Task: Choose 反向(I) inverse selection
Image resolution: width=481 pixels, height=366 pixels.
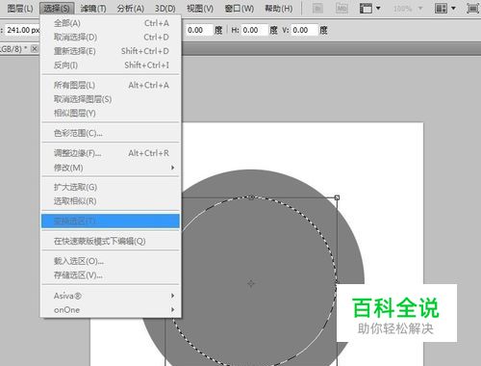Action: tap(111, 65)
